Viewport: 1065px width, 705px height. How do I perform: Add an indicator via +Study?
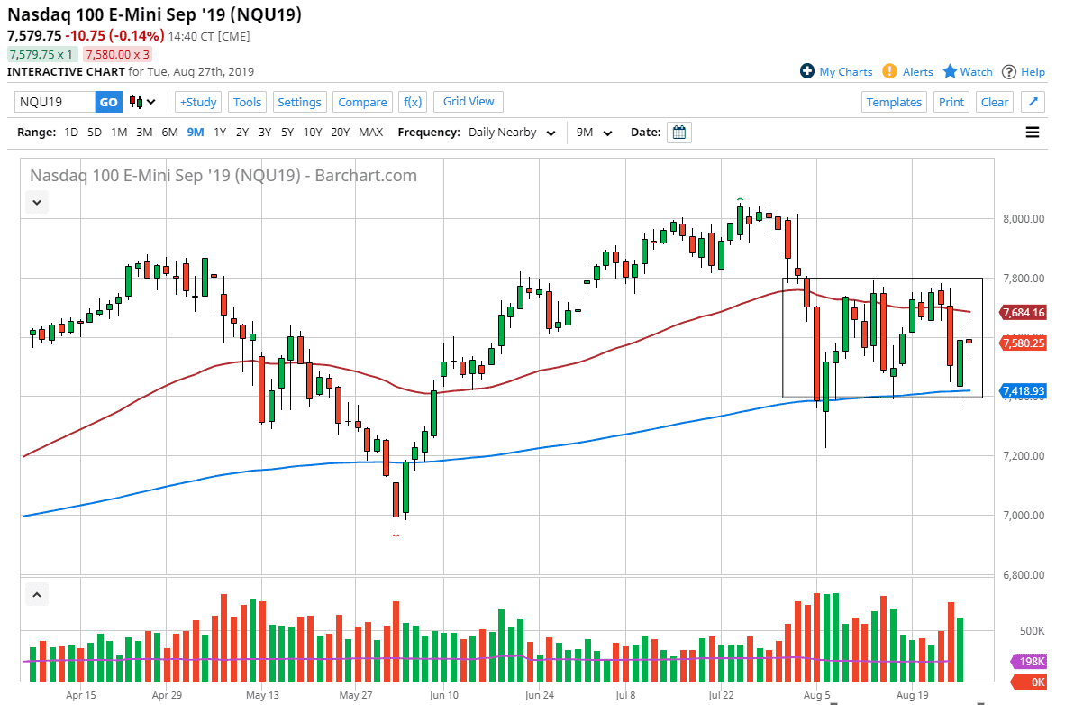[197, 102]
